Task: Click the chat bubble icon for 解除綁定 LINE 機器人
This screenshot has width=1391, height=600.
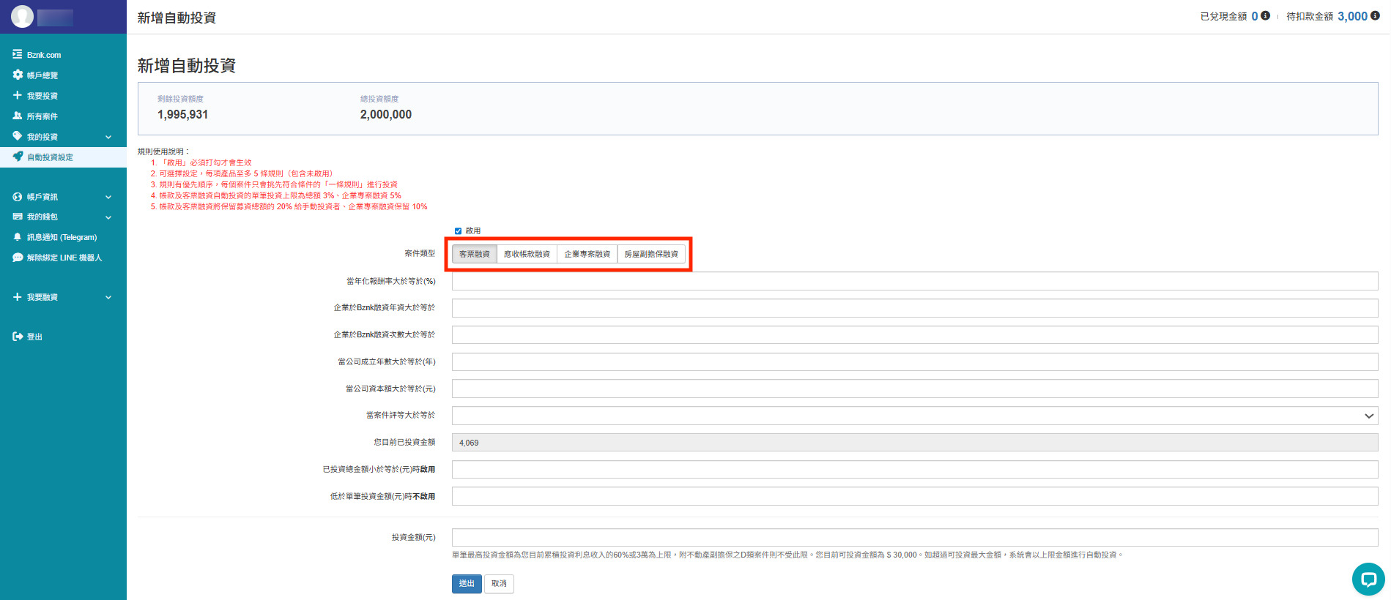Action: tap(18, 258)
